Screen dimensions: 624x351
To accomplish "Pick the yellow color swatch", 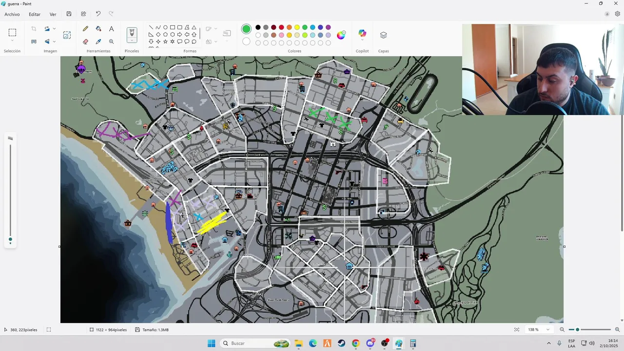I will tap(297, 27).
